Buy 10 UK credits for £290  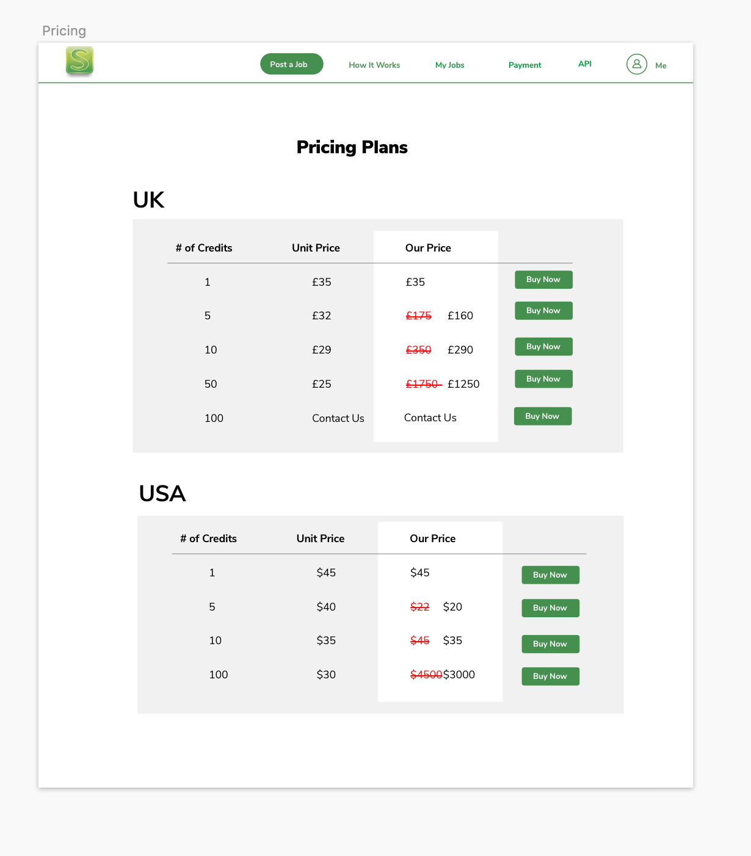[543, 347]
